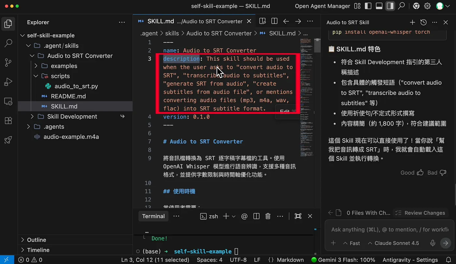Navigate forward with the editor right arrow
Viewport: 456px width, 264px height.
(298, 21)
